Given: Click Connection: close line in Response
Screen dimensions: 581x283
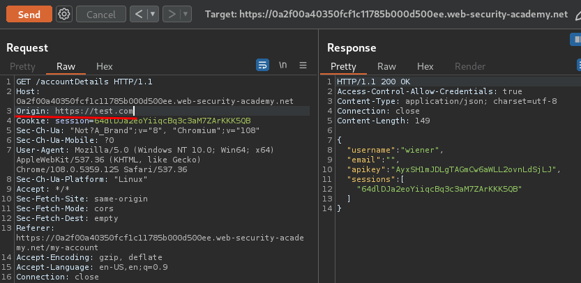Looking at the screenshot, I should [x=378, y=111].
